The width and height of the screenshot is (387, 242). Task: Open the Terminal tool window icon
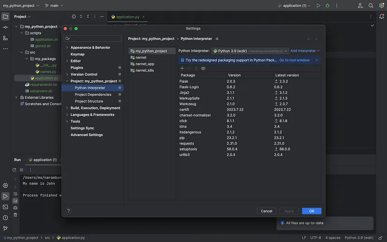click(5, 207)
